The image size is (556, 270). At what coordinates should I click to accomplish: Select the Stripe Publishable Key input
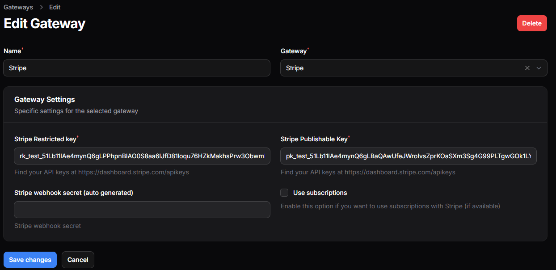(x=409, y=156)
